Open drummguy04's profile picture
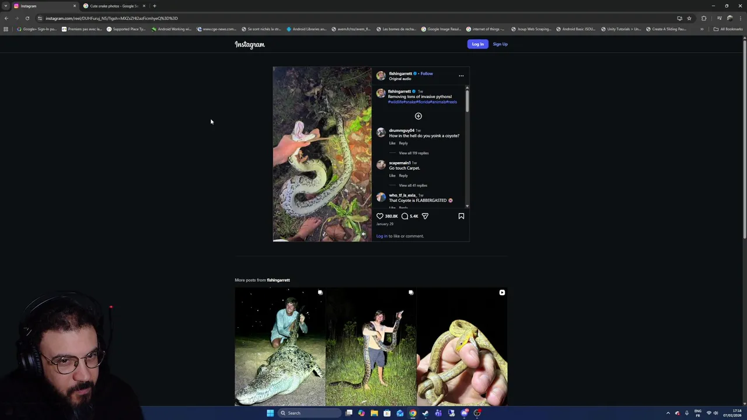This screenshot has height=420, width=747. [381, 133]
